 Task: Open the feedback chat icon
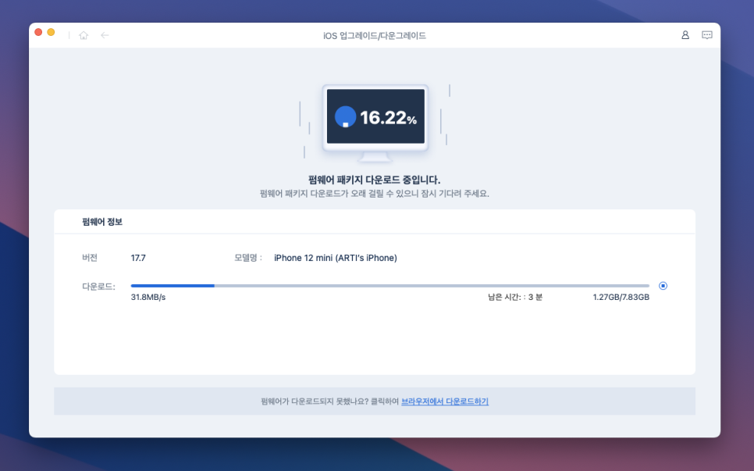coord(707,35)
